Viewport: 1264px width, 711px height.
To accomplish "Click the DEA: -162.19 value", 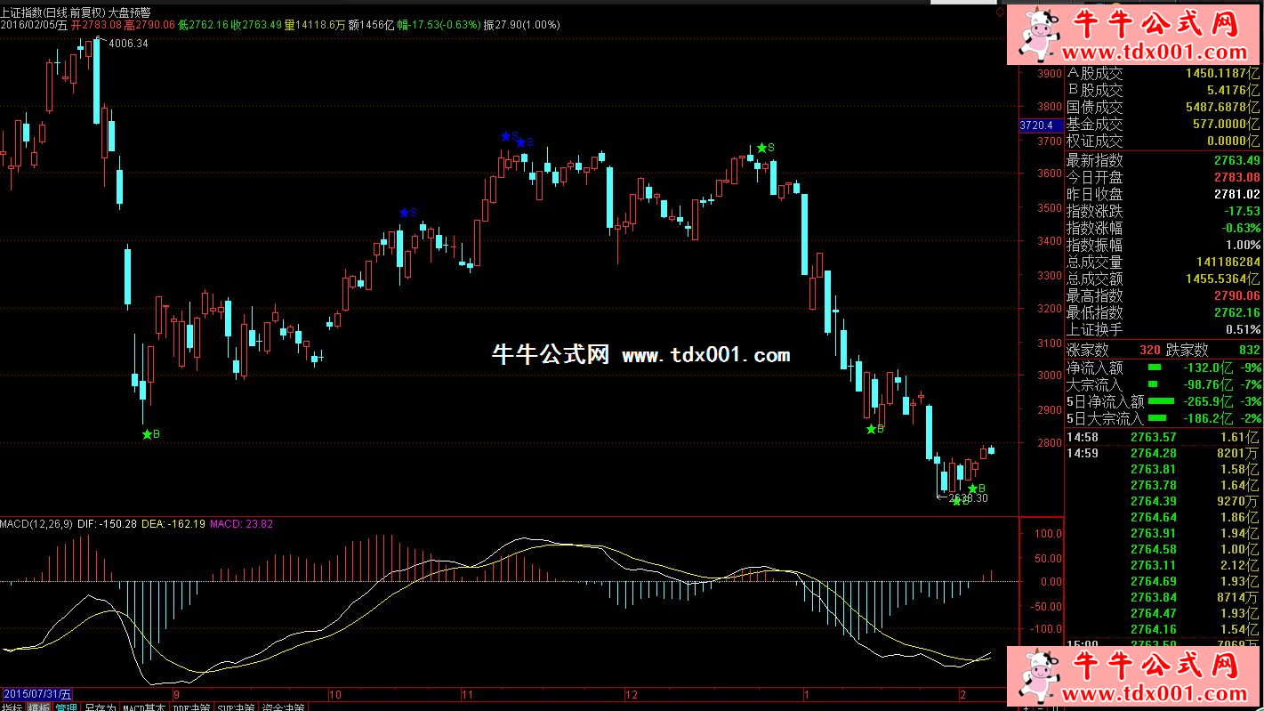I will click(x=174, y=524).
